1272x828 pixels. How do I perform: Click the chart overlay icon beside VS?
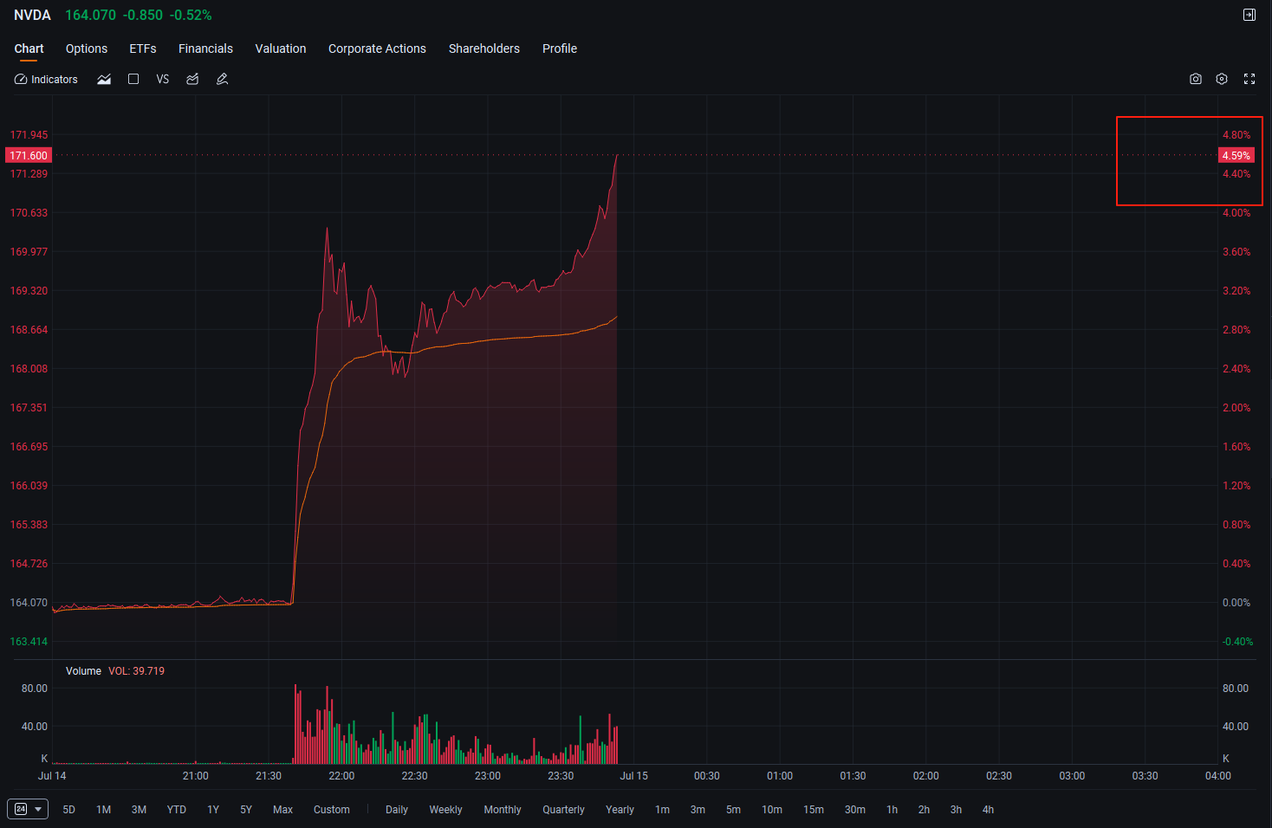(x=192, y=79)
